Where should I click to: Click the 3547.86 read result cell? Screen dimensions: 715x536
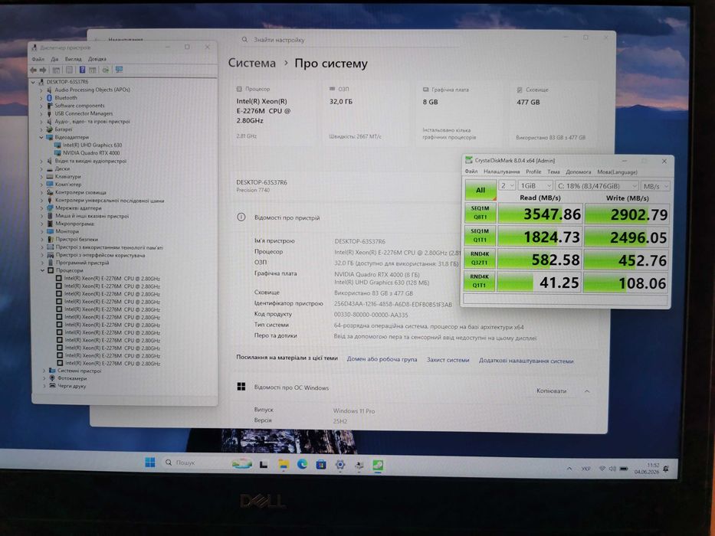540,214
